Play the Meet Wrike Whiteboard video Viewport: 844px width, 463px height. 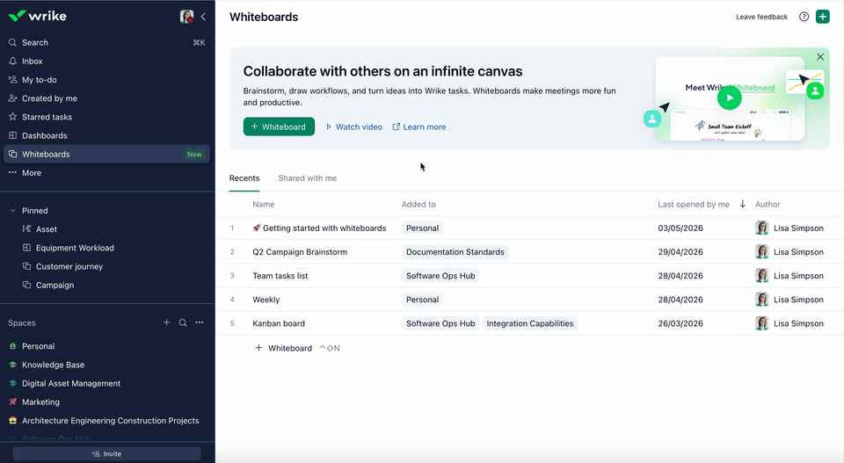click(730, 98)
